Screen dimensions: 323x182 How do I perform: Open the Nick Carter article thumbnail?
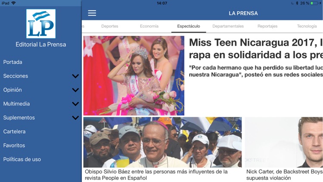(x=284, y=142)
